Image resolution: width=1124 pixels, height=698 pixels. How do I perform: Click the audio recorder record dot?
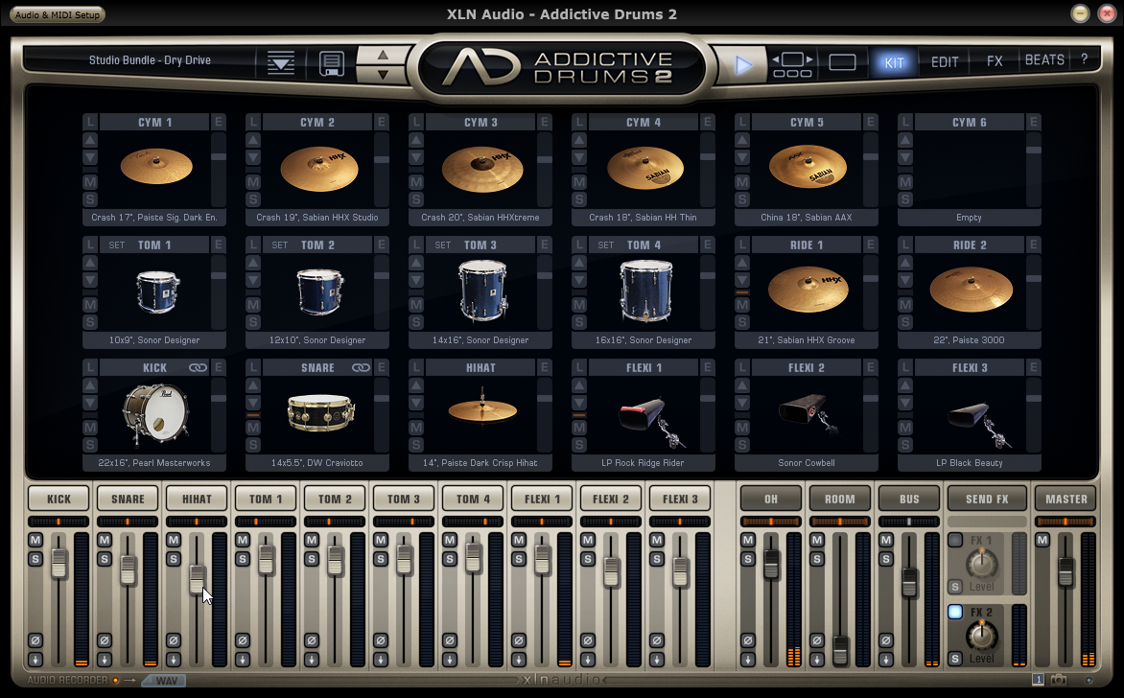(x=115, y=680)
